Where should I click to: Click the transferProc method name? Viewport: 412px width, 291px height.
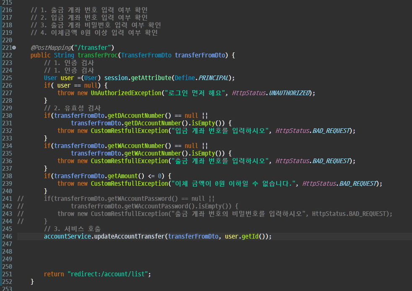98,55
